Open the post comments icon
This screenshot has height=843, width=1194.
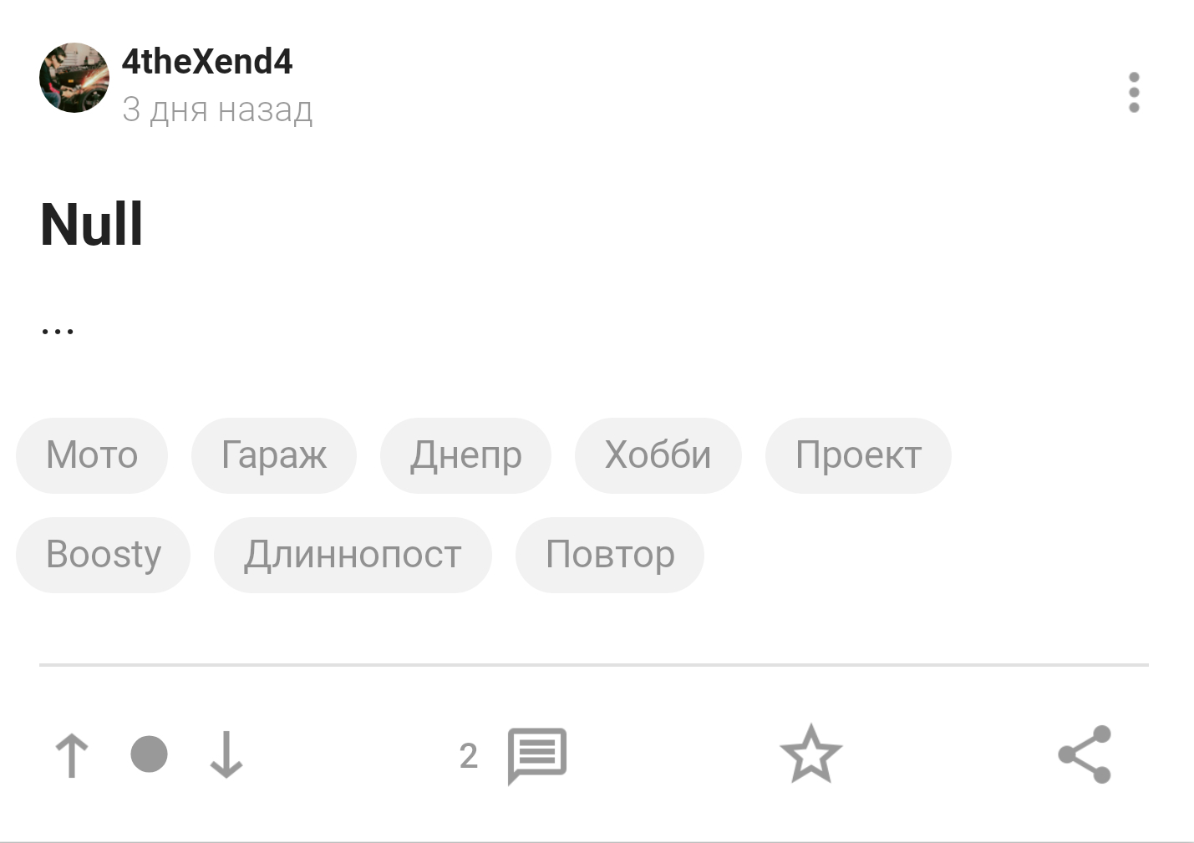pyautogui.click(x=537, y=755)
